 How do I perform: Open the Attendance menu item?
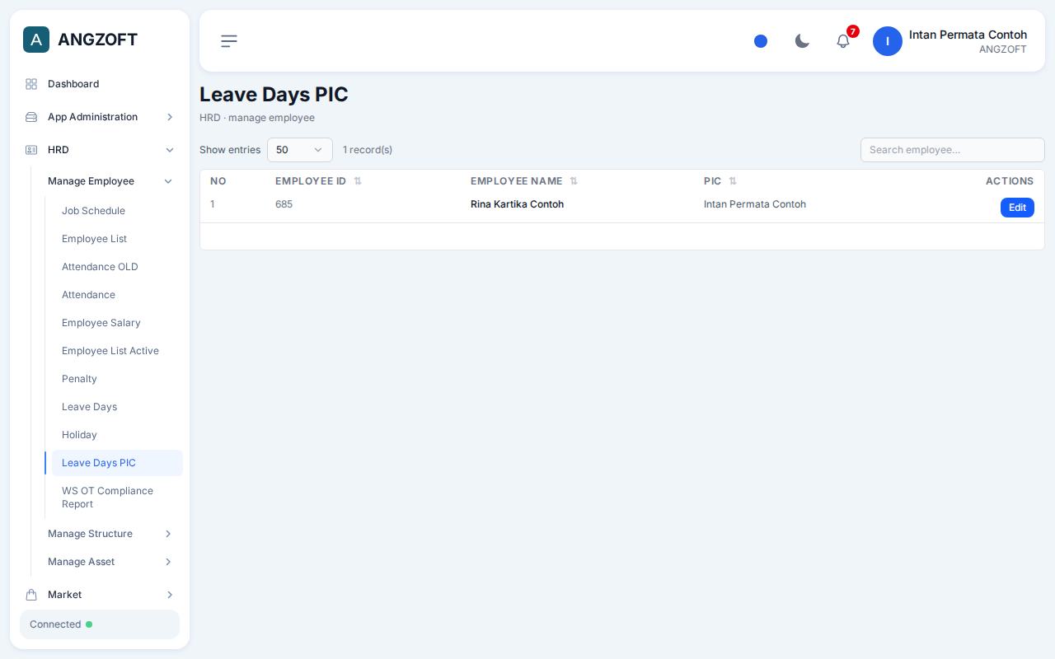pos(117,295)
